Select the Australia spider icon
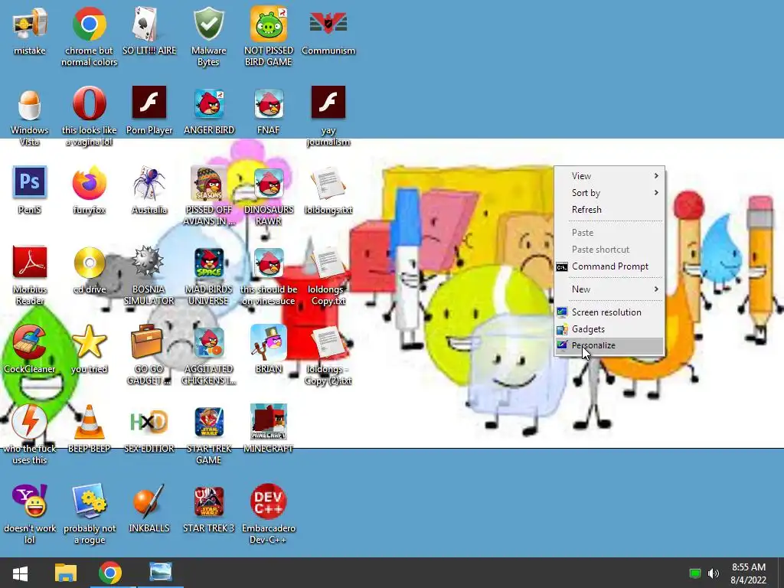The width and height of the screenshot is (784, 588). [x=149, y=183]
